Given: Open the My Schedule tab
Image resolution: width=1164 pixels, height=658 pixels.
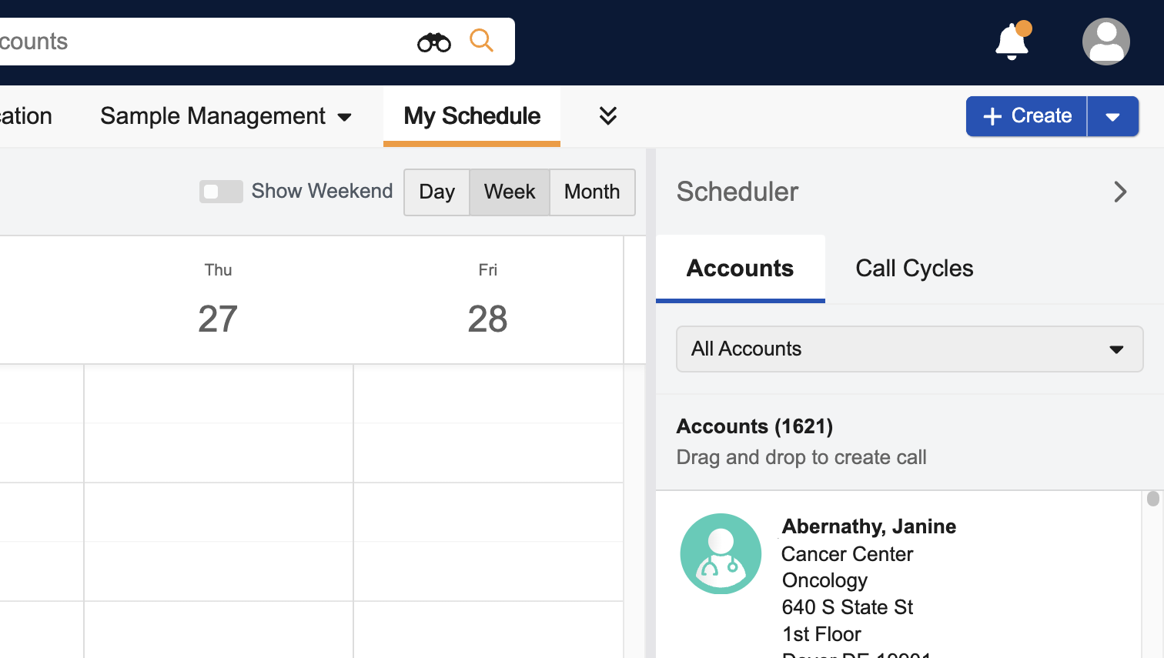Looking at the screenshot, I should [472, 116].
